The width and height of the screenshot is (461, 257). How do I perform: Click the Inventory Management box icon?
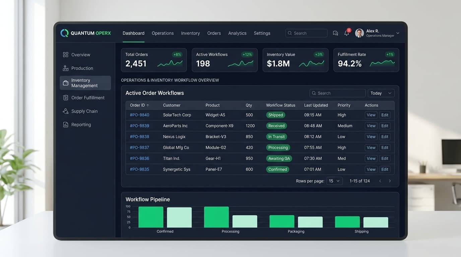coord(66,83)
